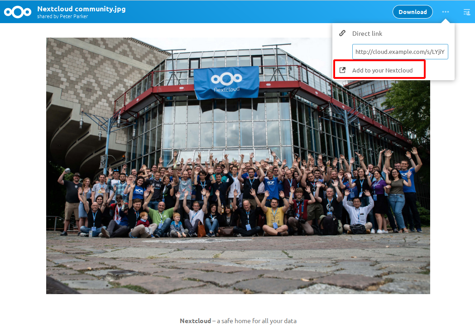Open the three-dots more actions menu
The width and height of the screenshot is (475, 329).
click(446, 12)
